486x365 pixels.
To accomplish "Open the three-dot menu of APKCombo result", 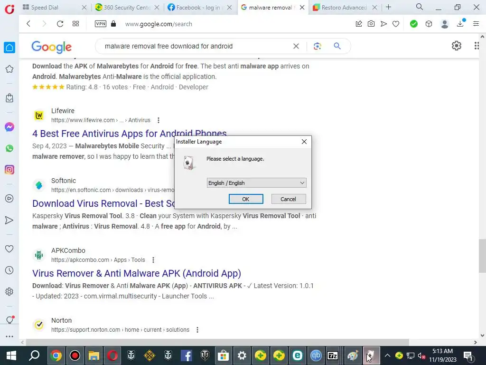I will 153,260.
